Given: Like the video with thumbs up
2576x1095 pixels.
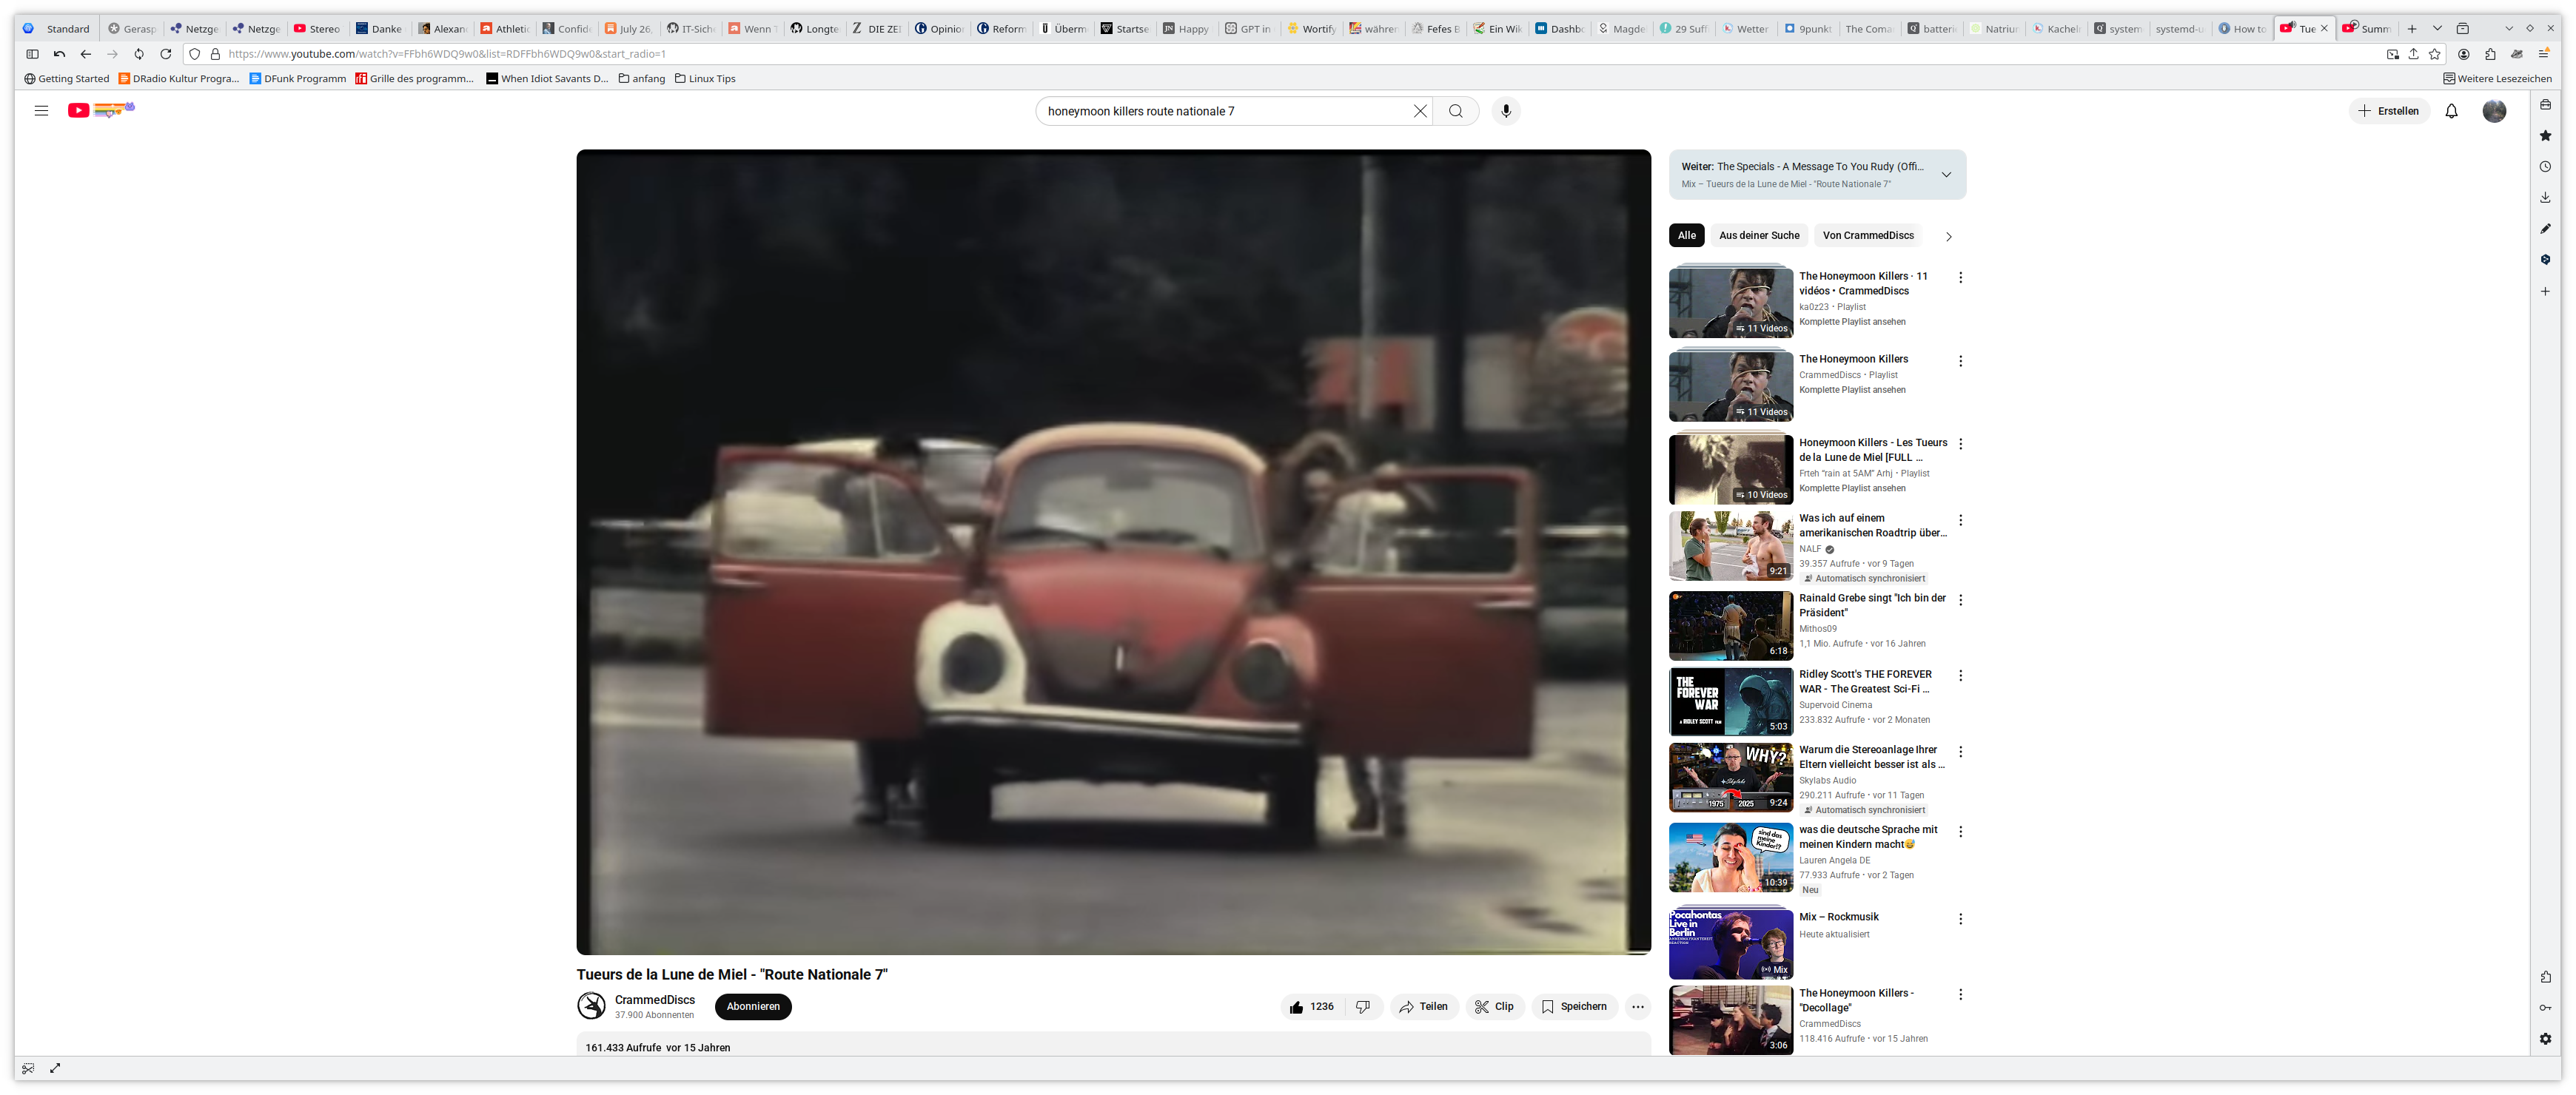Looking at the screenshot, I should 1311,1006.
